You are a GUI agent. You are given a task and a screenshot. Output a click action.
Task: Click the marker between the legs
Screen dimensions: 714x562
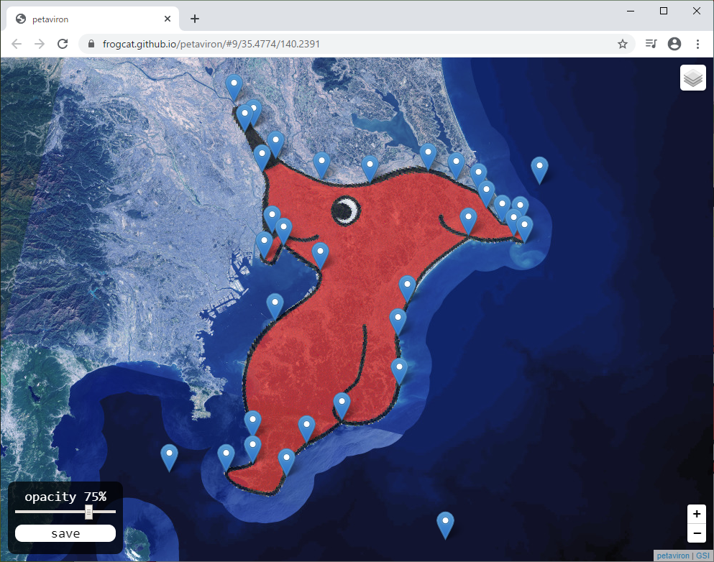tap(342, 405)
